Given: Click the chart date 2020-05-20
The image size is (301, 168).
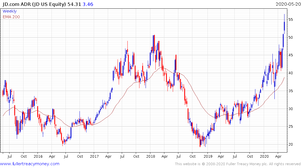Looking at the screenshot, I should (288, 4).
